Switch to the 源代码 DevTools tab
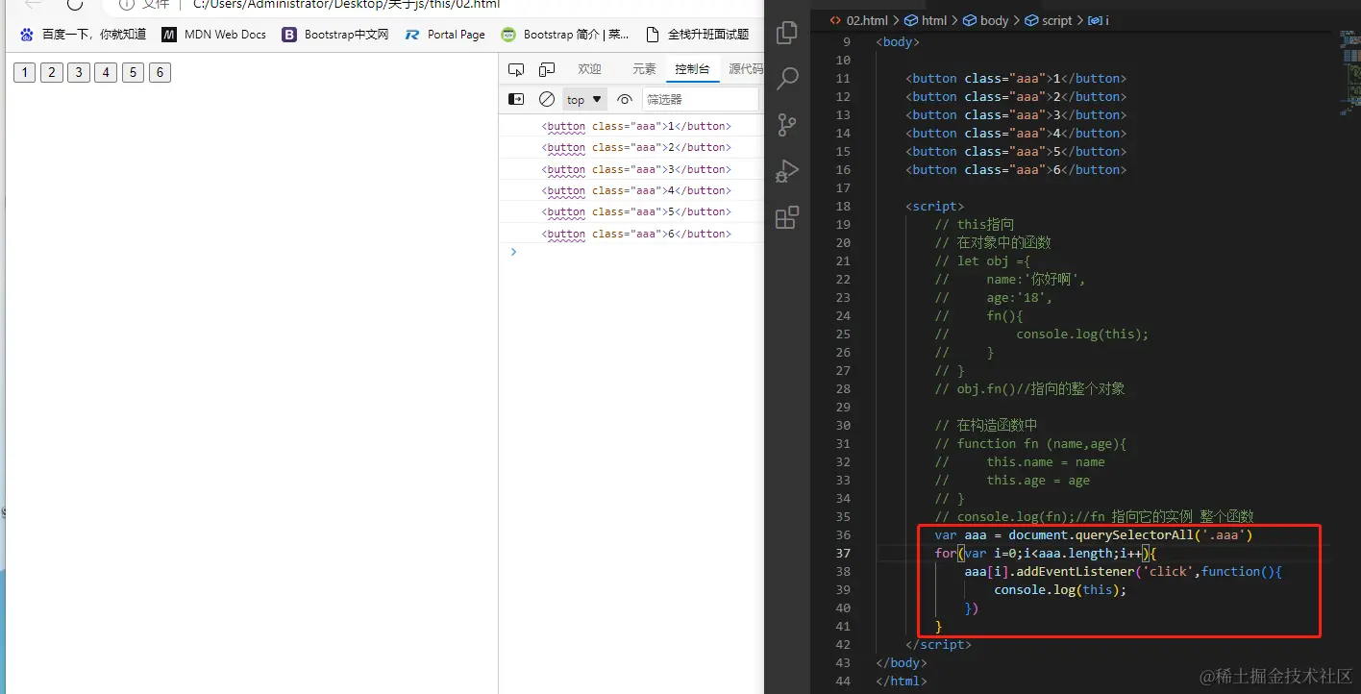 coord(746,69)
